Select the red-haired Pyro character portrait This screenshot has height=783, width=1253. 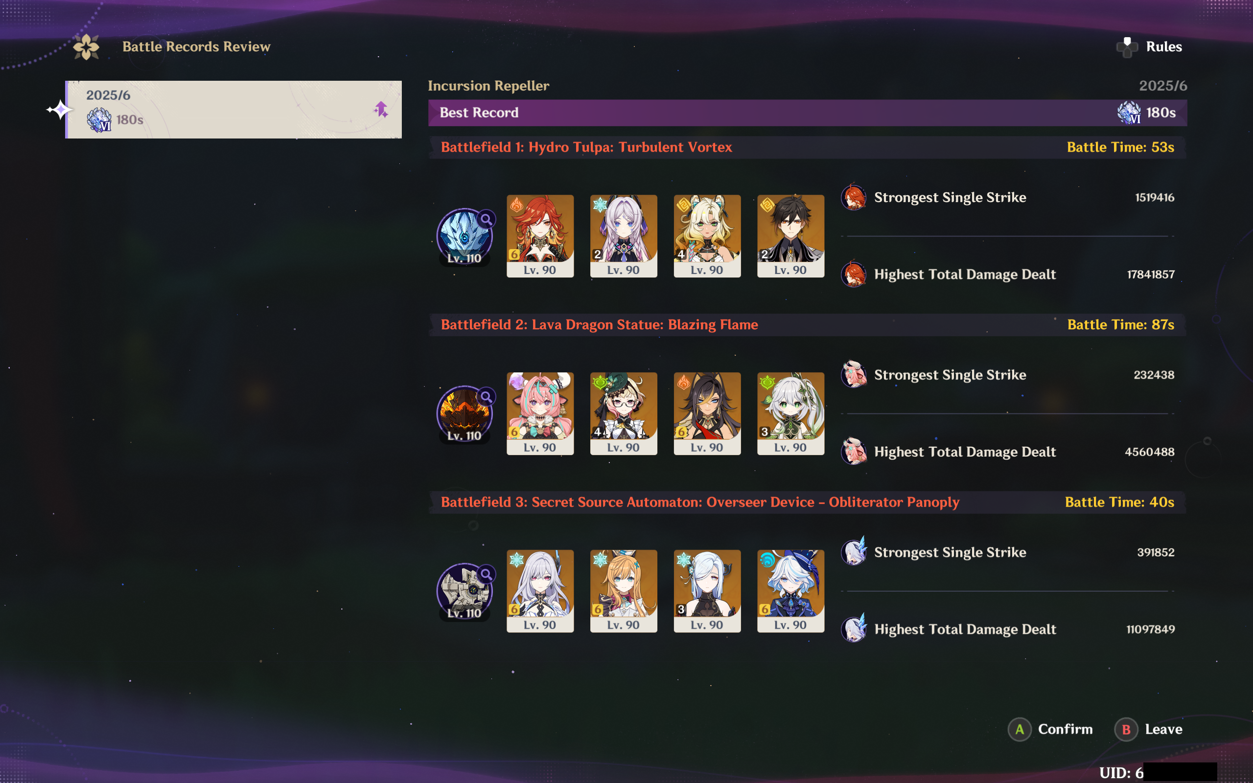click(540, 236)
